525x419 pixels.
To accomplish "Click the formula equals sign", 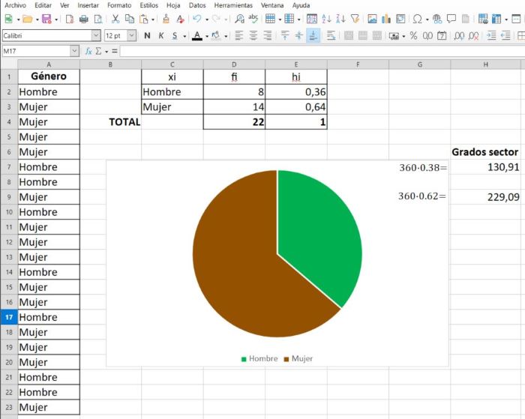I will click(x=115, y=51).
